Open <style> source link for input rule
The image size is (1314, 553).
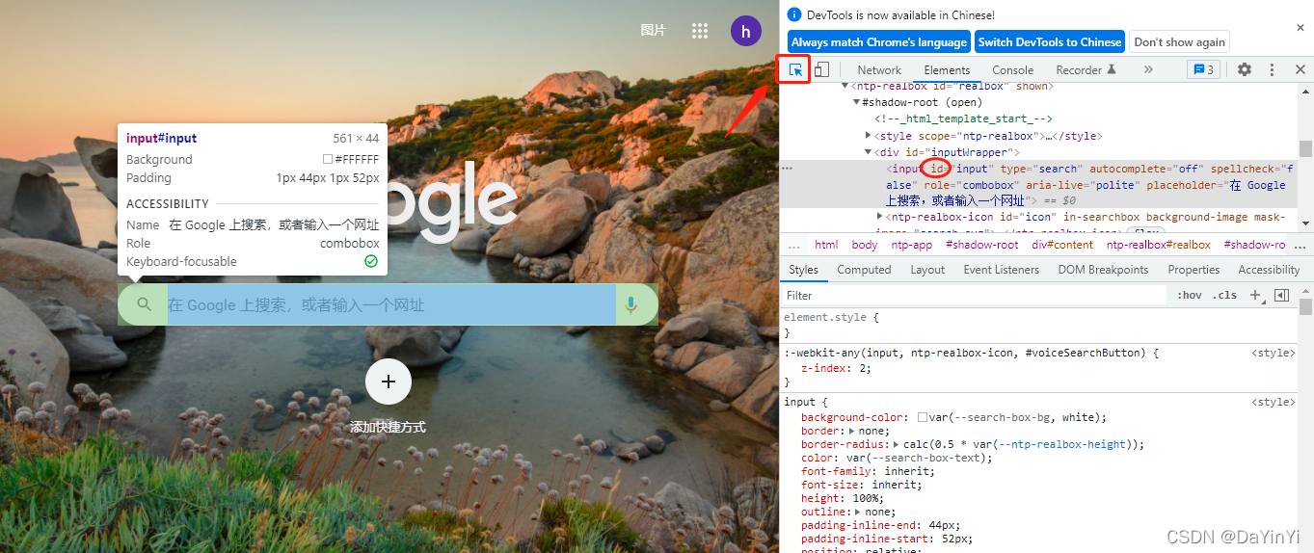(x=1273, y=402)
